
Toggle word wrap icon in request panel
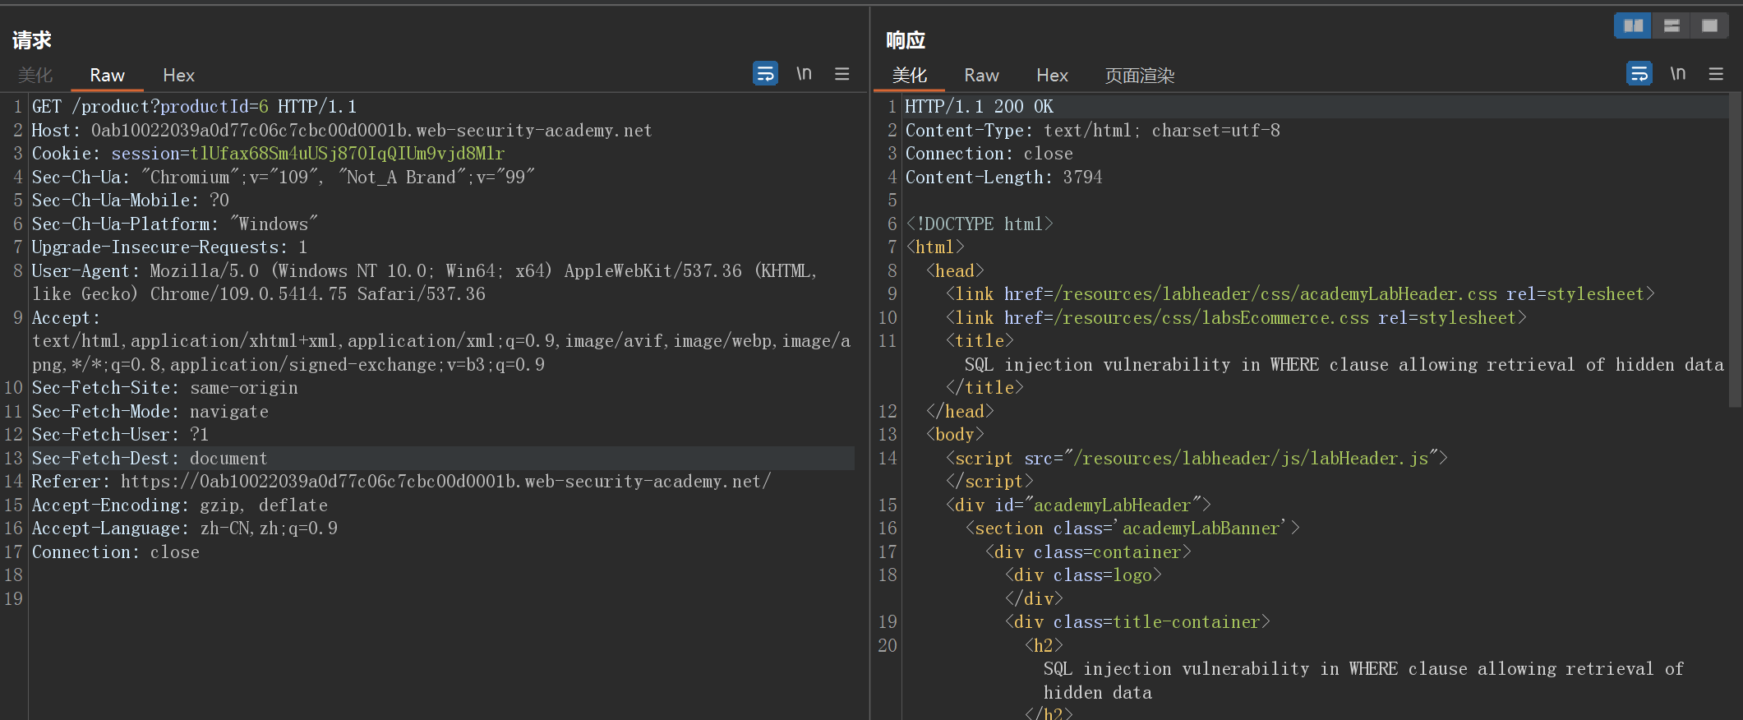[765, 74]
